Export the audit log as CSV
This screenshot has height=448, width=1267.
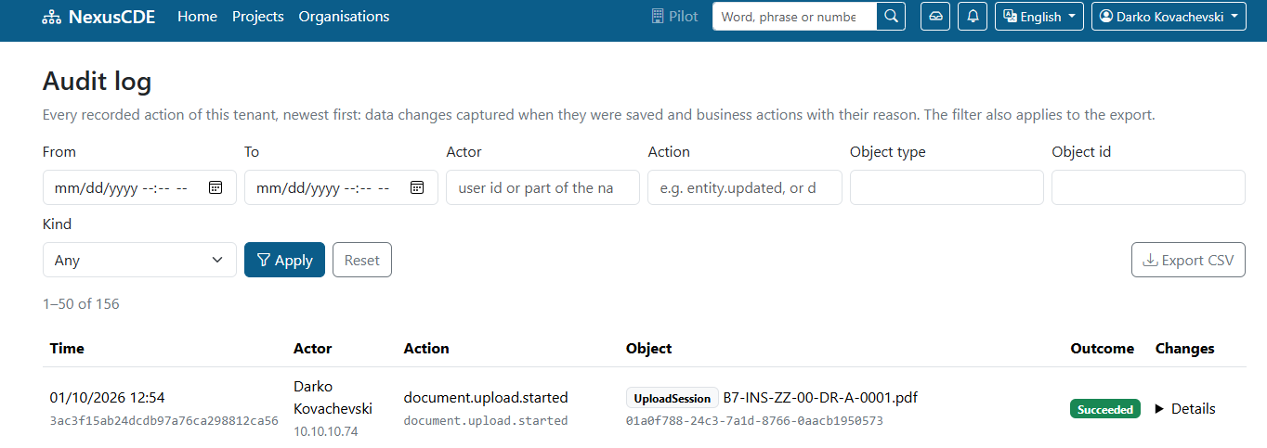(1188, 260)
